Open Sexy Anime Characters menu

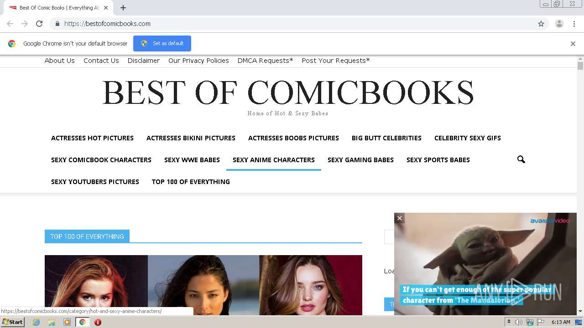274,160
